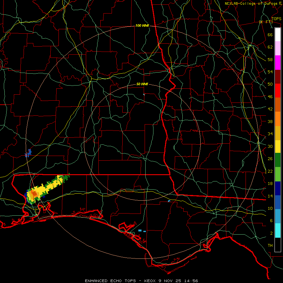The width and height of the screenshot is (283, 283).
Task: Click the '54' legend value
Action: tap(270, 72)
